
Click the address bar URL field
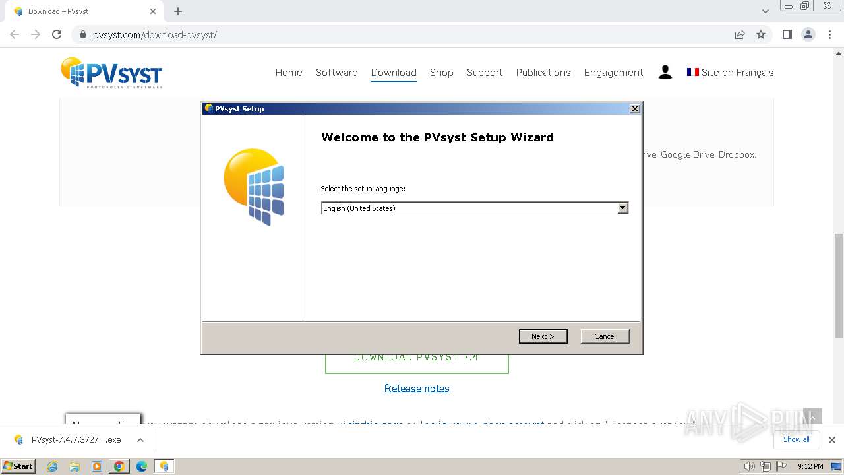[402, 34]
